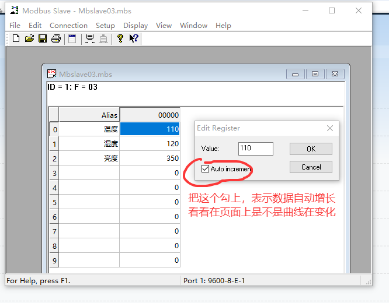Open the Edit menu
389x303 pixels.
click(35, 26)
